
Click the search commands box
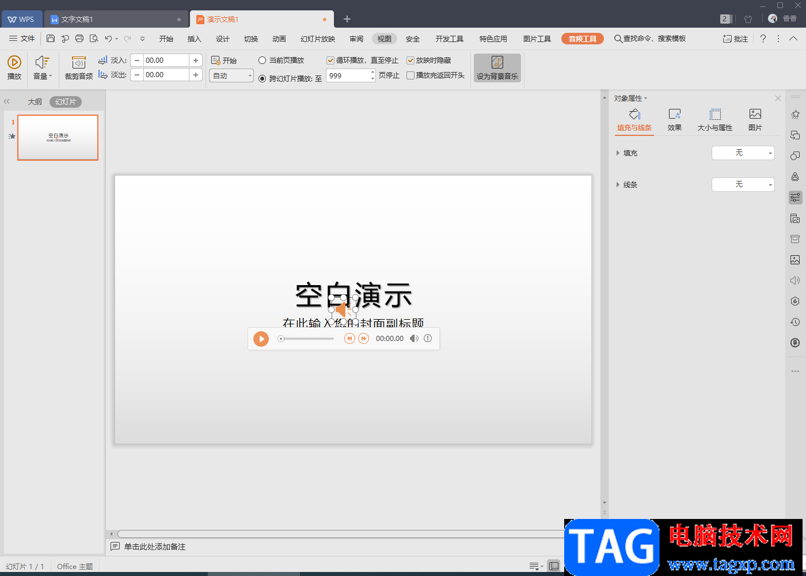[x=651, y=39]
